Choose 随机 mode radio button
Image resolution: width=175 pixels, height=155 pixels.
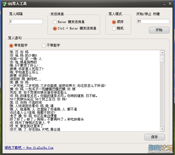pyautogui.click(x=118, y=28)
